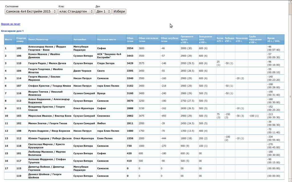292x182 pixels.
Task: Click the vertical scrollbar down arrow
Action: [x=290, y=180]
